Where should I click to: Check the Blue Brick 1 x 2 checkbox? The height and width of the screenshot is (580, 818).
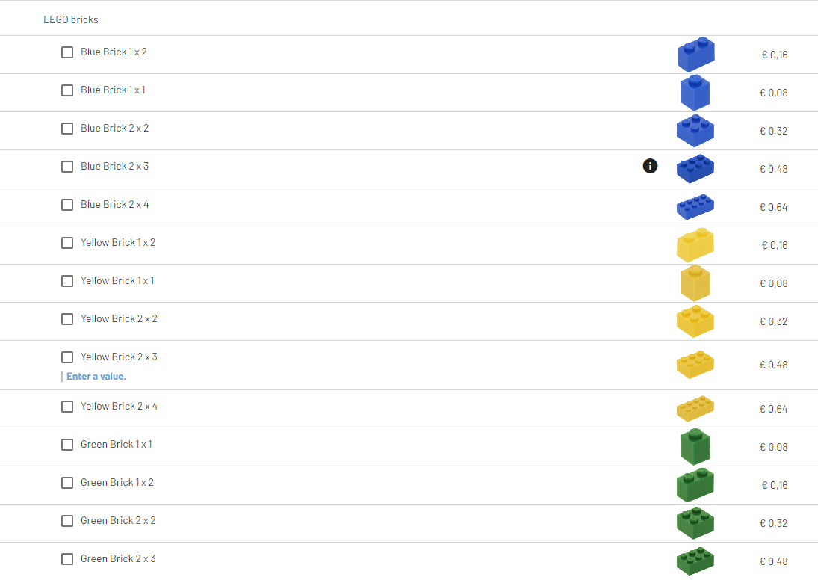(67, 52)
